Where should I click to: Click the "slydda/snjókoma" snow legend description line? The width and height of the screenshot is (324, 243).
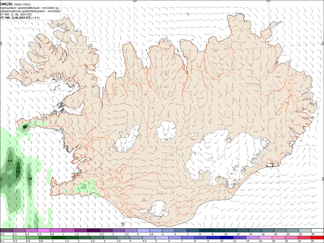tap(30, 11)
